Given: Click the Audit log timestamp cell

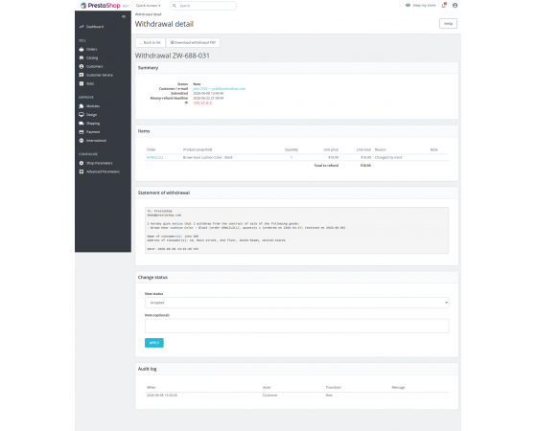Looking at the screenshot, I should tap(162, 395).
